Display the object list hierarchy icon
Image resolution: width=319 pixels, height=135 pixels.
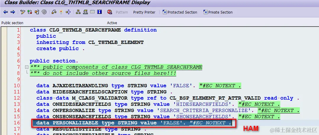click(78, 12)
